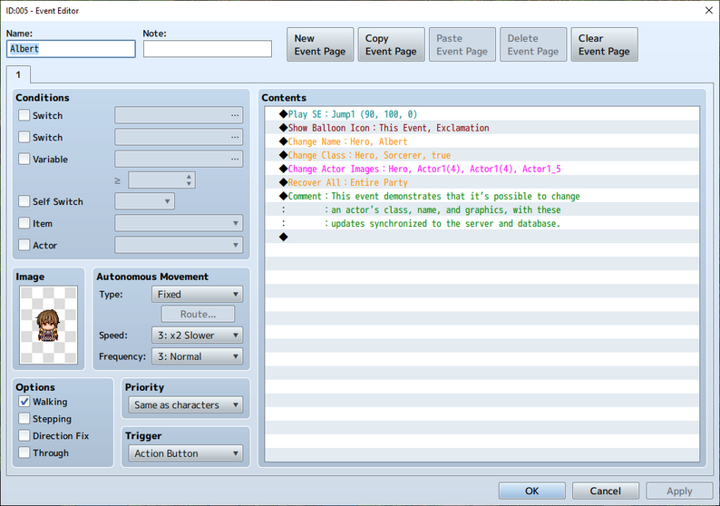Screen dimensions: 720x506
Task: Click the Apply button
Action: pyautogui.click(x=679, y=491)
